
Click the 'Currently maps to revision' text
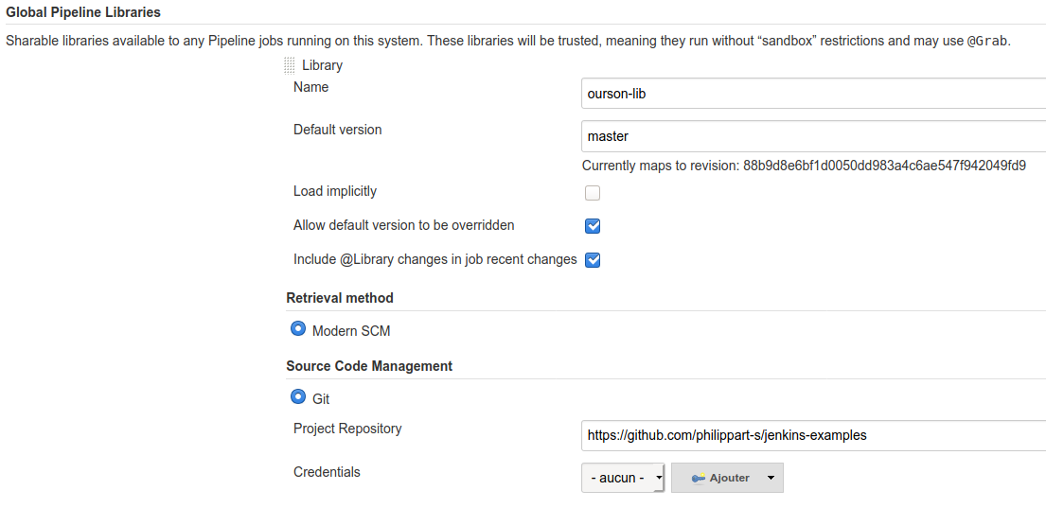tap(804, 166)
